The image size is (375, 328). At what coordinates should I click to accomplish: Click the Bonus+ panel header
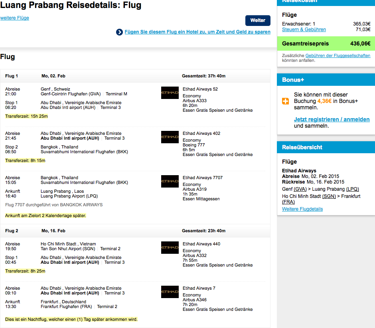coord(326,80)
